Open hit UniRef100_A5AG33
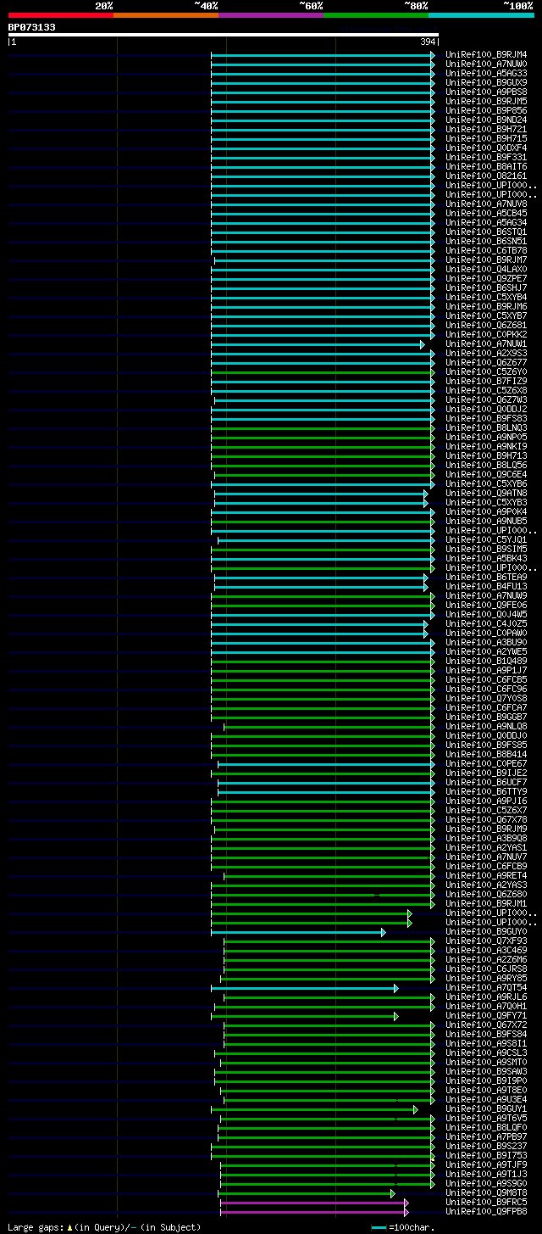The image size is (542, 1234). coord(486,73)
